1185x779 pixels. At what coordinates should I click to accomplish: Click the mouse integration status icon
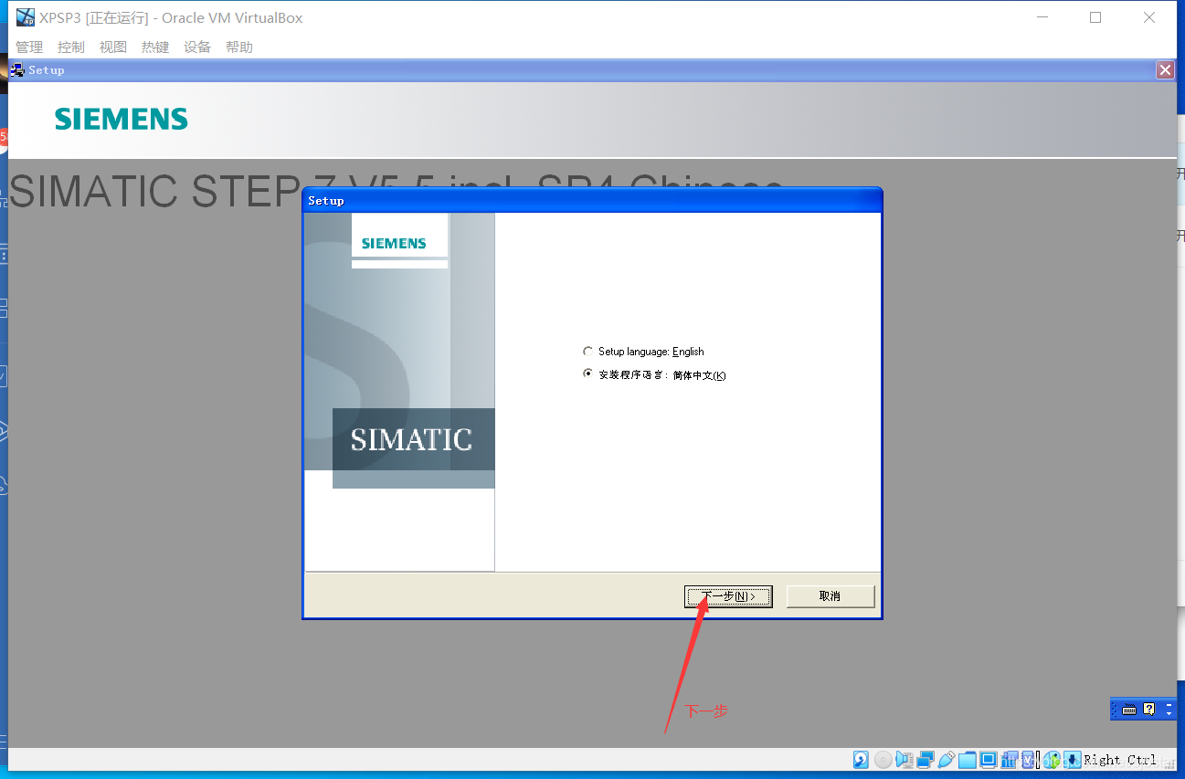pyautogui.click(x=1052, y=760)
